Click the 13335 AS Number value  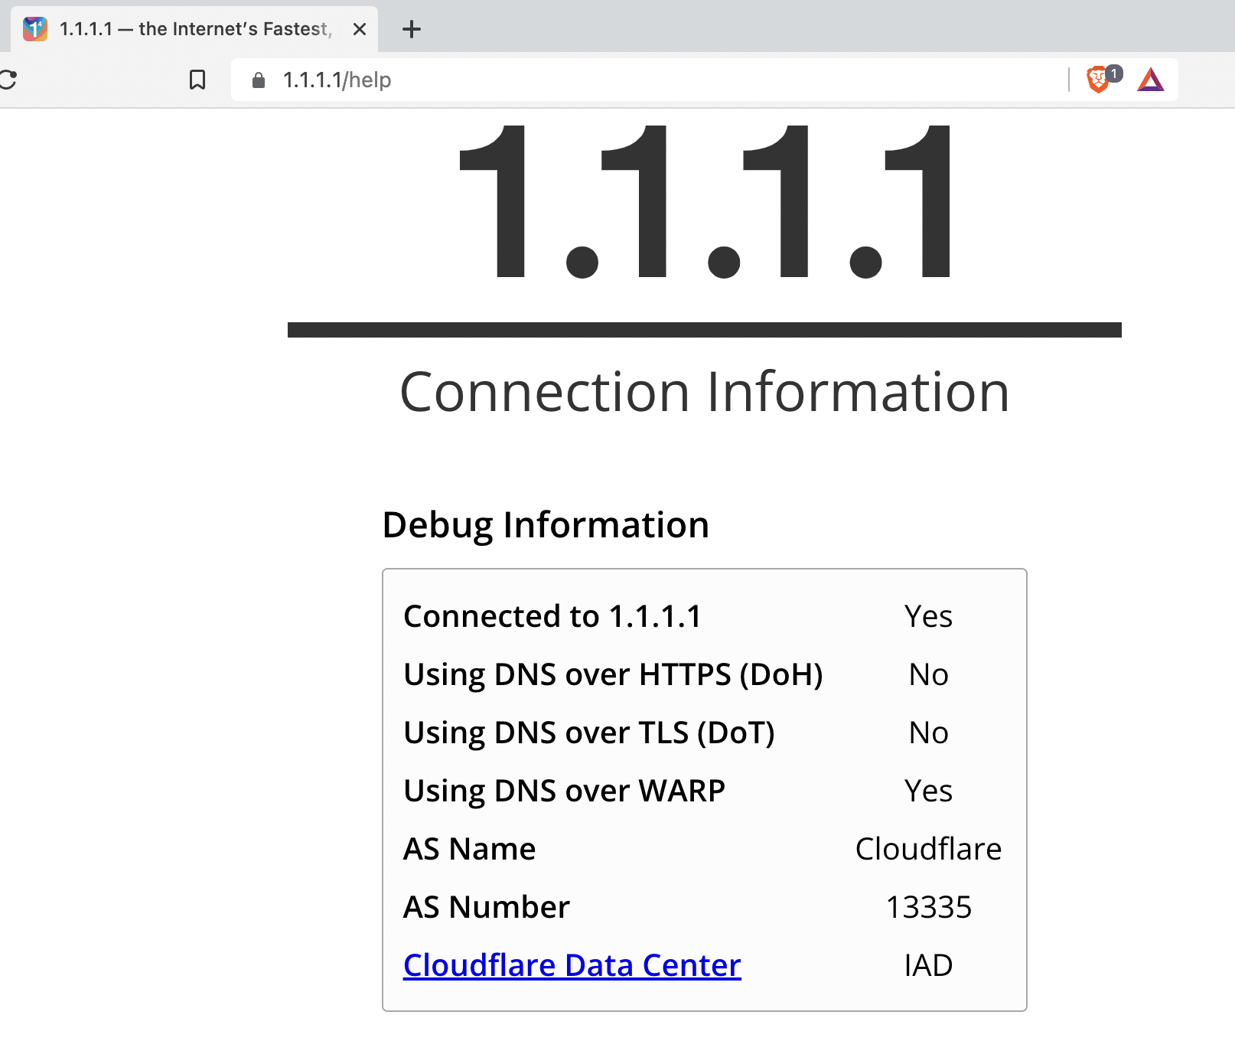tap(928, 907)
